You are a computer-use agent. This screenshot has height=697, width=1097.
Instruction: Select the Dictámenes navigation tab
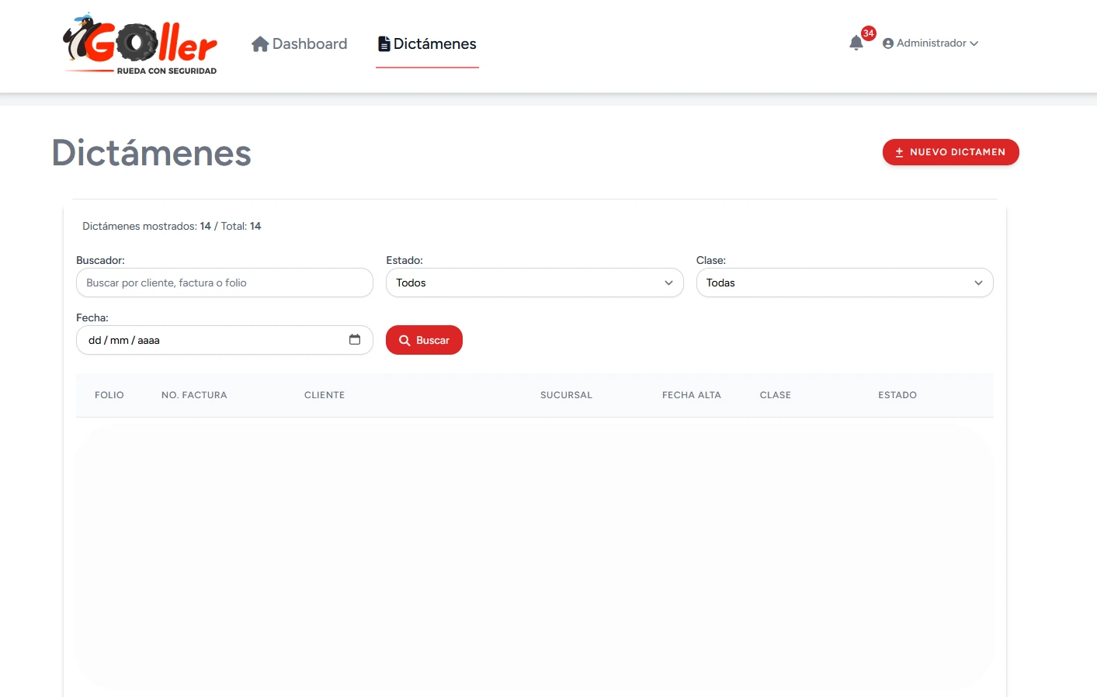tap(434, 44)
